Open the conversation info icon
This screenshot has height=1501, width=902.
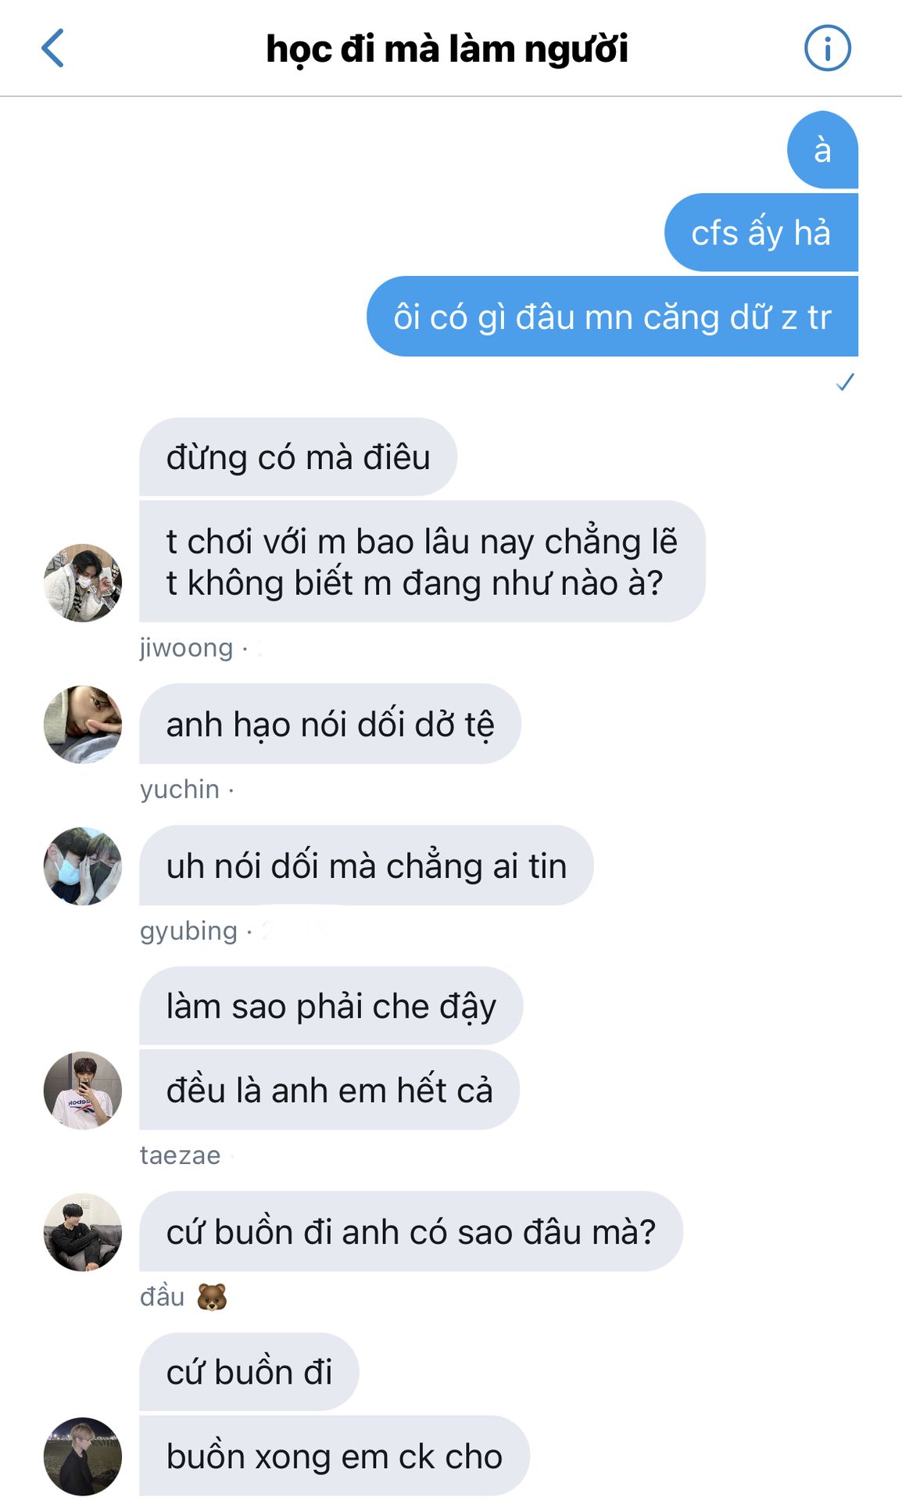click(x=827, y=48)
